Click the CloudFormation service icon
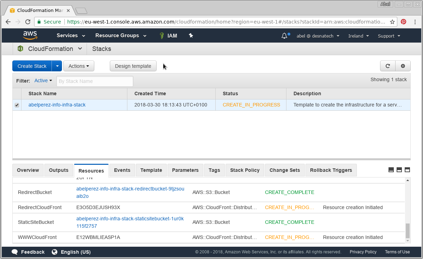Image resolution: width=423 pixels, height=259 pixels. [20, 49]
